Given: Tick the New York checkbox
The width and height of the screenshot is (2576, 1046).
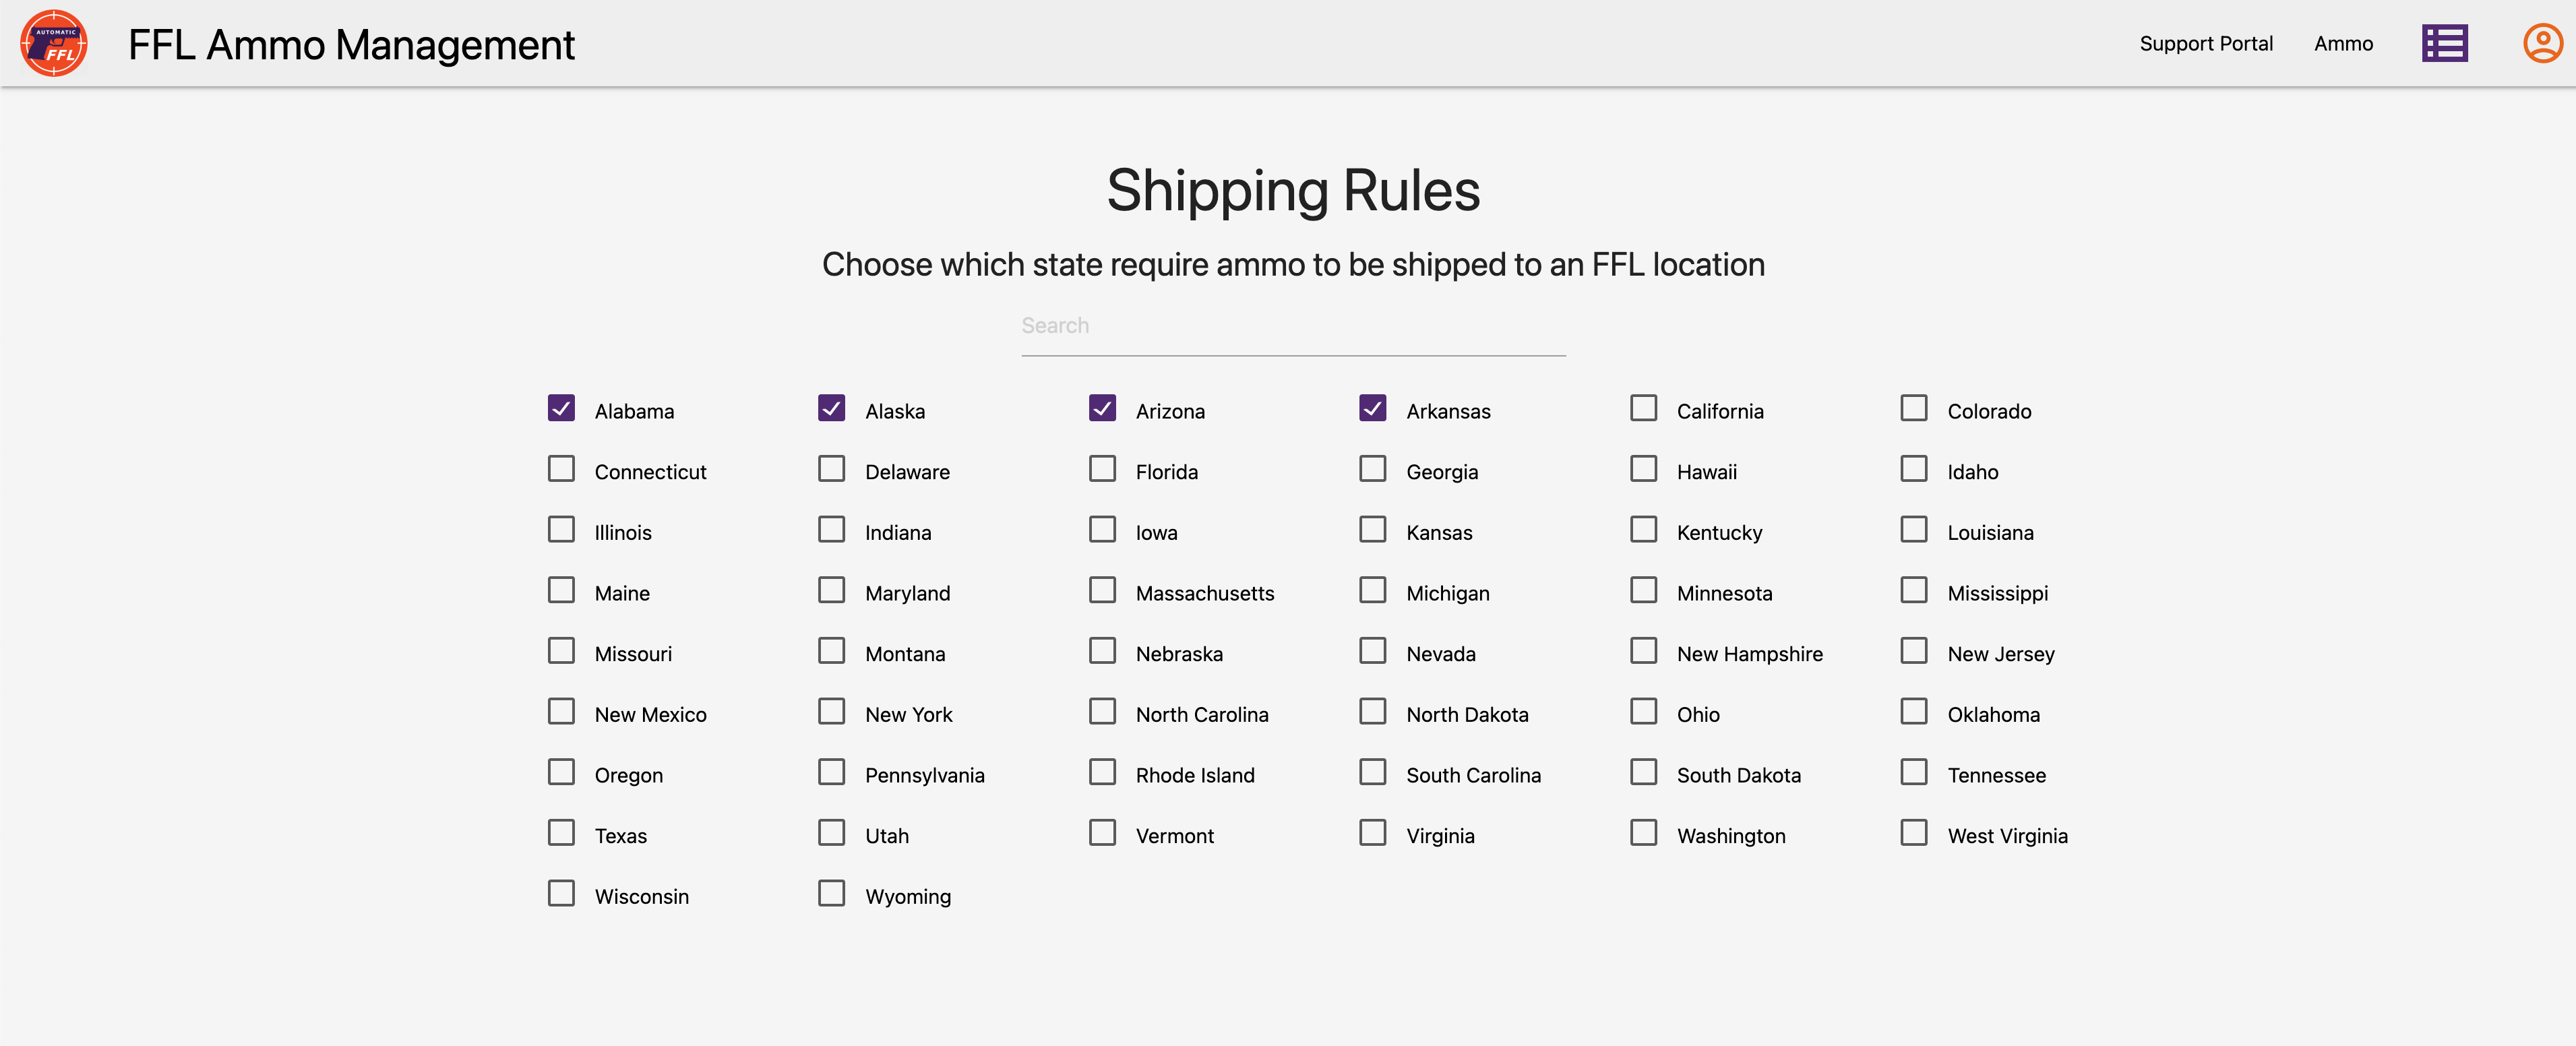Looking at the screenshot, I should coord(831,712).
